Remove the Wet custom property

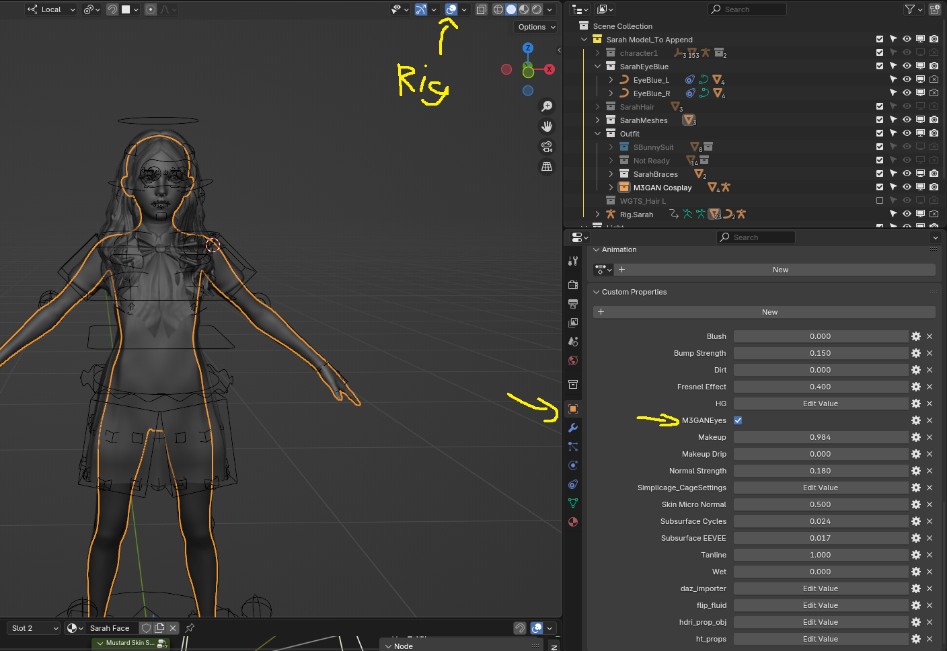pyautogui.click(x=930, y=572)
